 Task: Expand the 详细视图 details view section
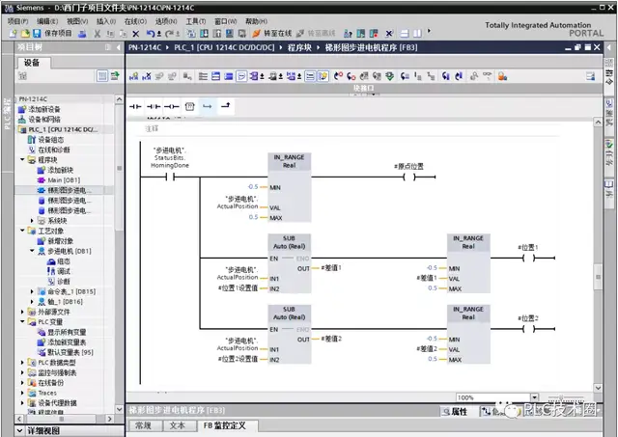point(21,430)
